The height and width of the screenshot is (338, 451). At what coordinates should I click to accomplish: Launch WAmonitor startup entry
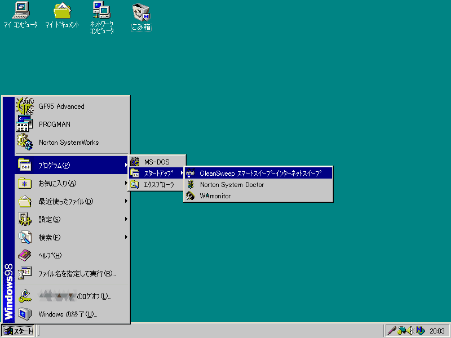[258, 195]
